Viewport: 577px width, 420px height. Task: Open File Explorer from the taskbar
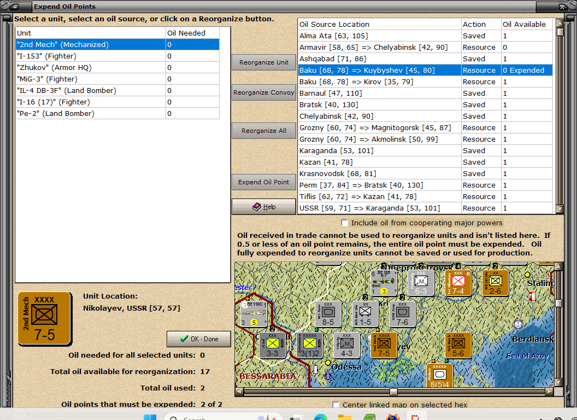[x=345, y=417]
